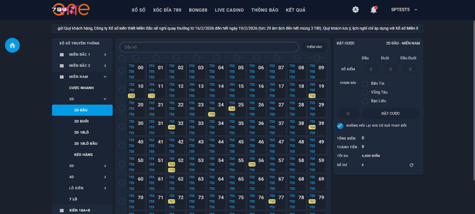The image size is (475, 214).
Task: Click the Đặt Cược submit button
Action: [390, 113]
